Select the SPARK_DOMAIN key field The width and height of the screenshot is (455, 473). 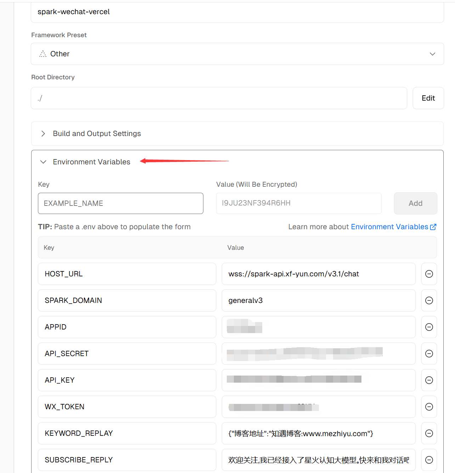[127, 300]
